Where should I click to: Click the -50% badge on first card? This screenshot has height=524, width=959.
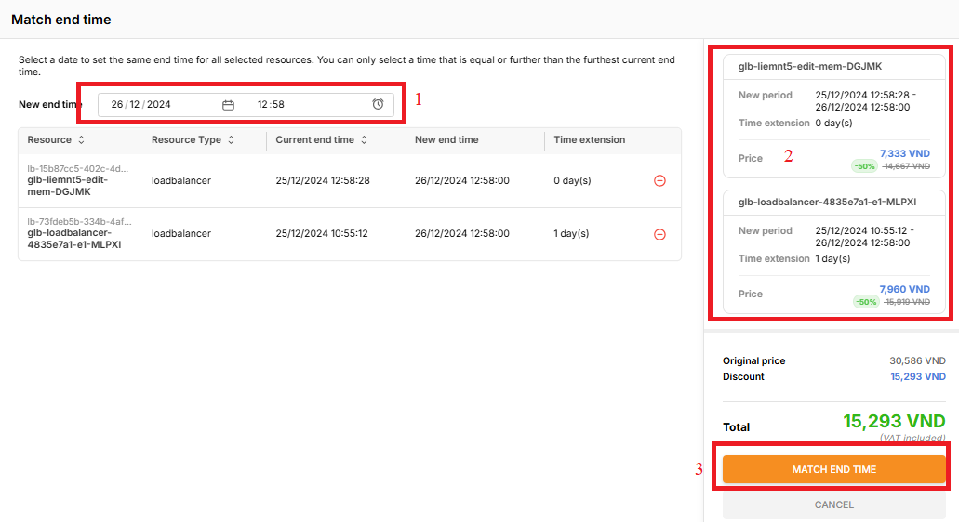pyautogui.click(x=865, y=166)
